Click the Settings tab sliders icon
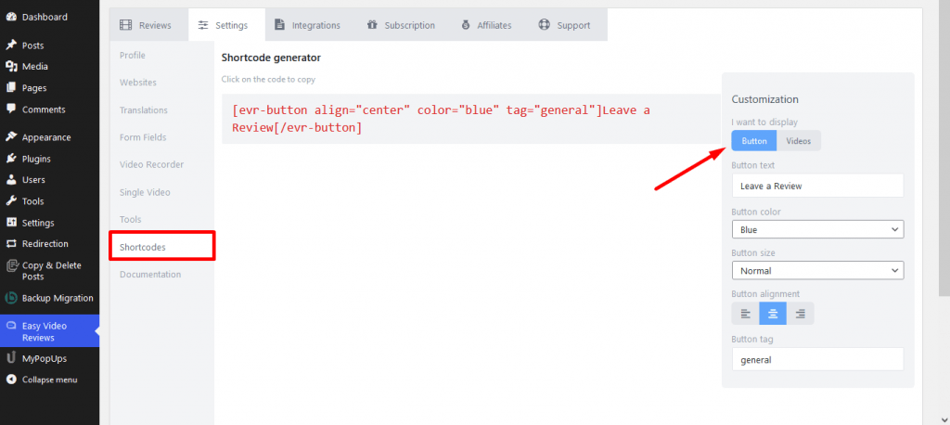The height and width of the screenshot is (425, 950). pyautogui.click(x=203, y=25)
